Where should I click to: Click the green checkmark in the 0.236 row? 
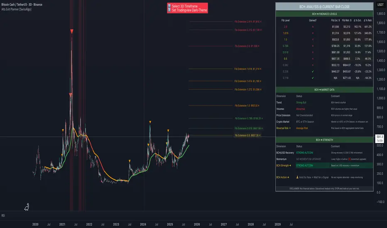313,71
